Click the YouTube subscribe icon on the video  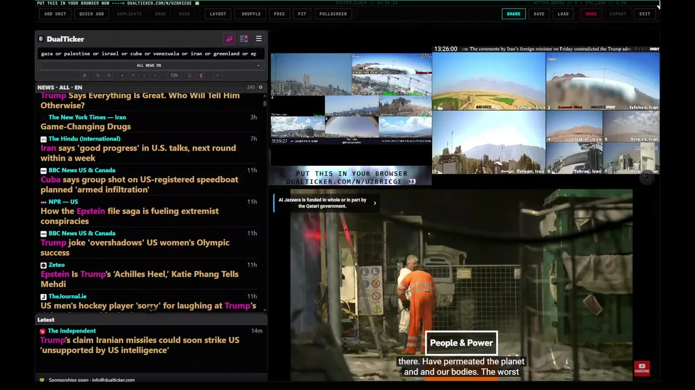(x=642, y=369)
